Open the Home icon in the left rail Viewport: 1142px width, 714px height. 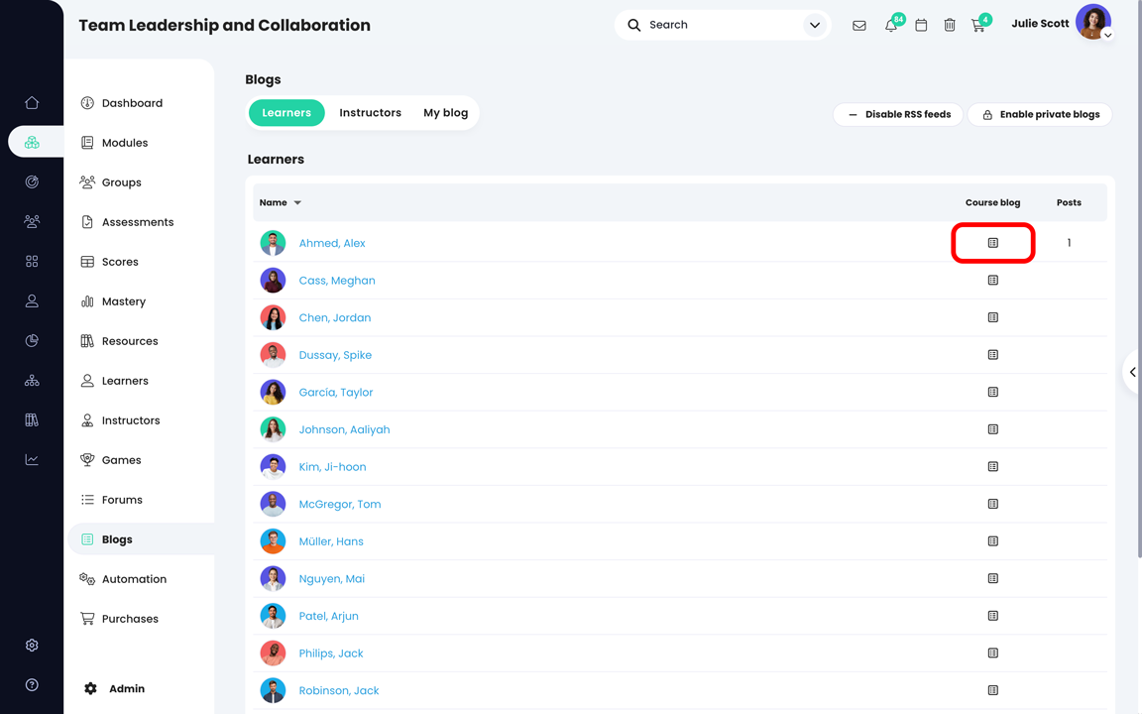32,103
